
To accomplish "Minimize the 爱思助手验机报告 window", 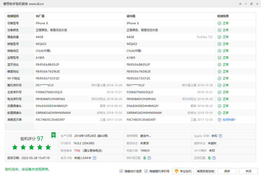I will (246, 4).
